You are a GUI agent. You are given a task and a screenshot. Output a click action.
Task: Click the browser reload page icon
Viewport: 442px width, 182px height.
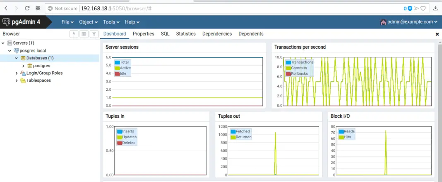[27, 8]
